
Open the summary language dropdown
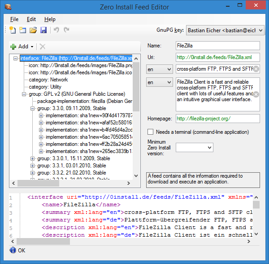[x=159, y=69]
